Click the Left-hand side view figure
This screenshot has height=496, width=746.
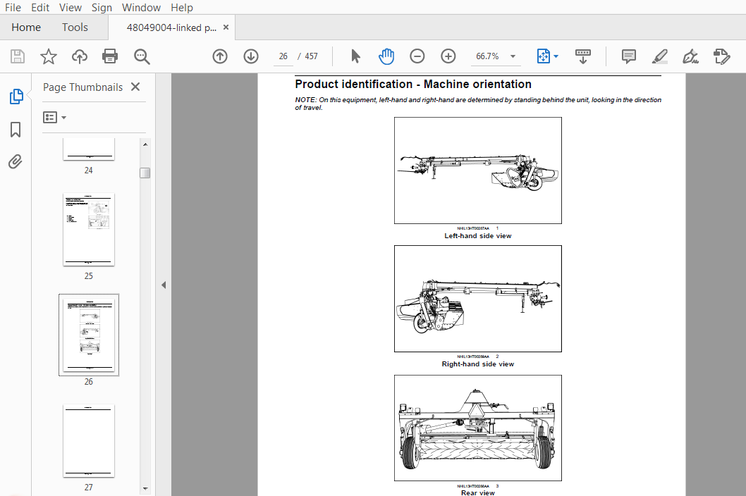pos(477,170)
